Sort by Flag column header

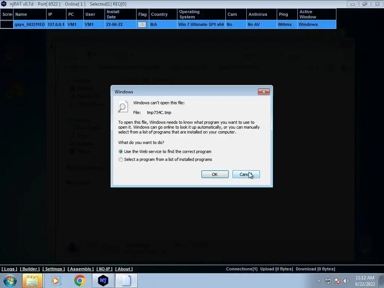coord(142,14)
